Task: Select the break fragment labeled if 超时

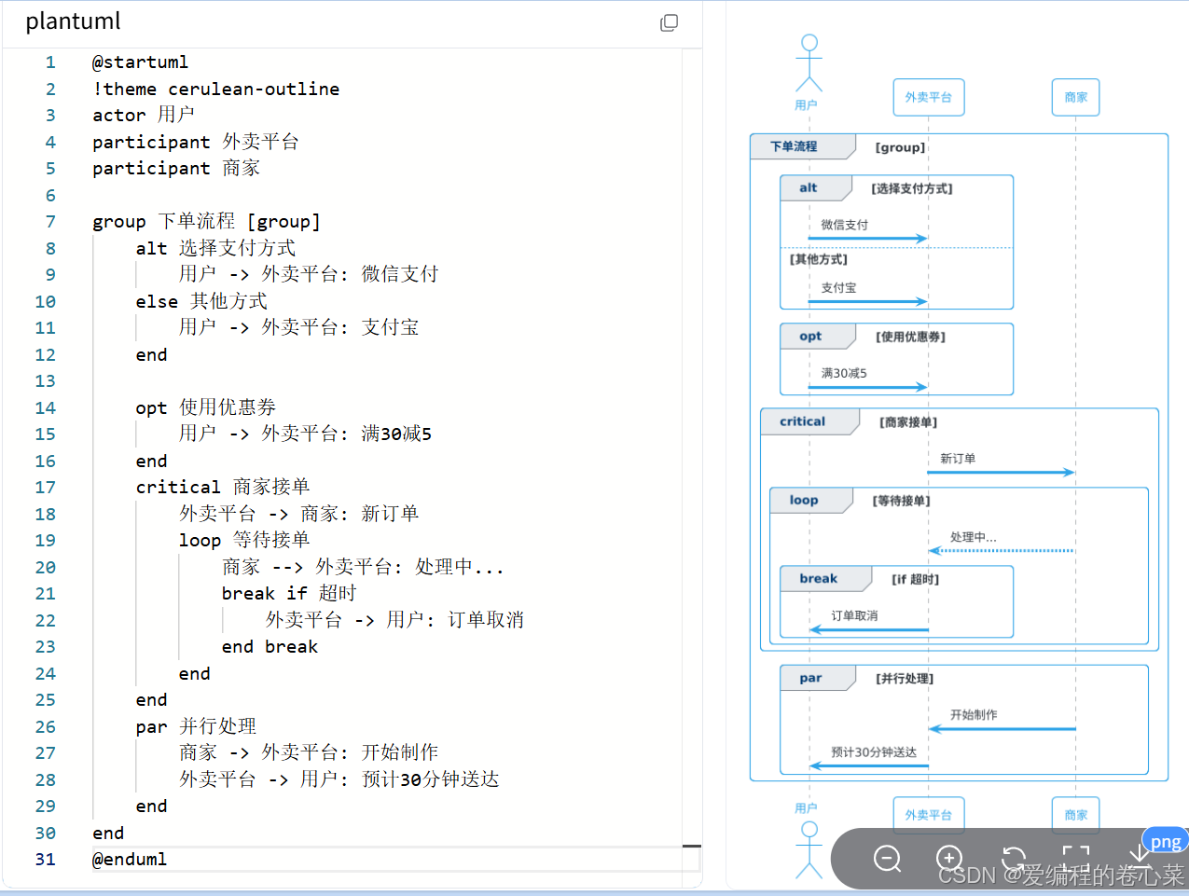Action: pyautogui.click(x=819, y=579)
